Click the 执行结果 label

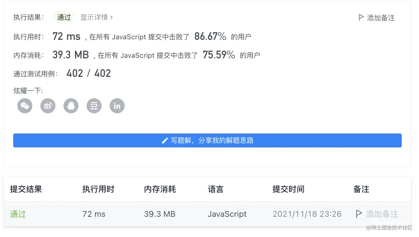(29, 17)
